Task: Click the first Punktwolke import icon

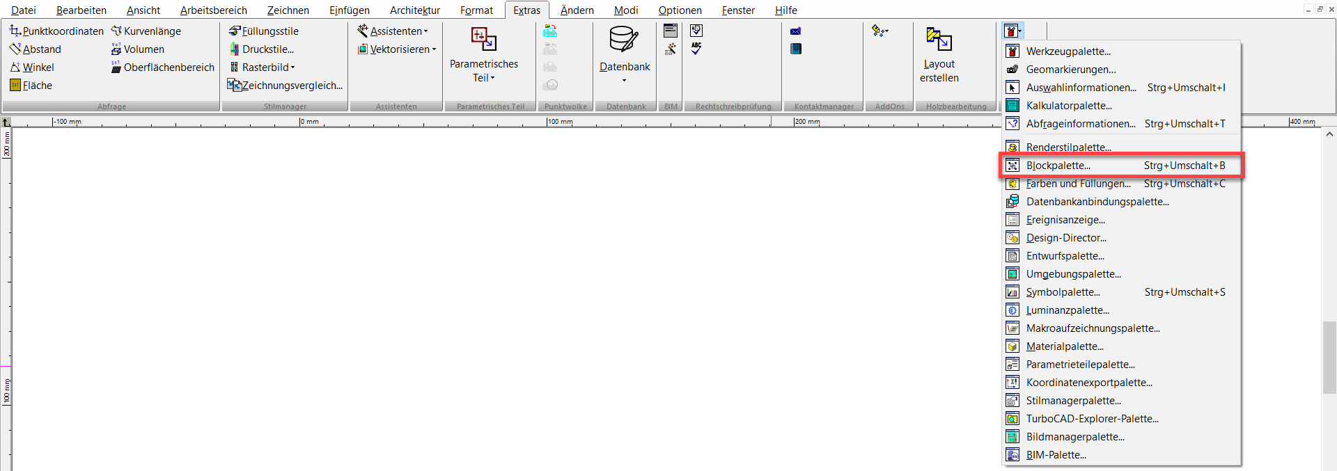Action: point(550,31)
